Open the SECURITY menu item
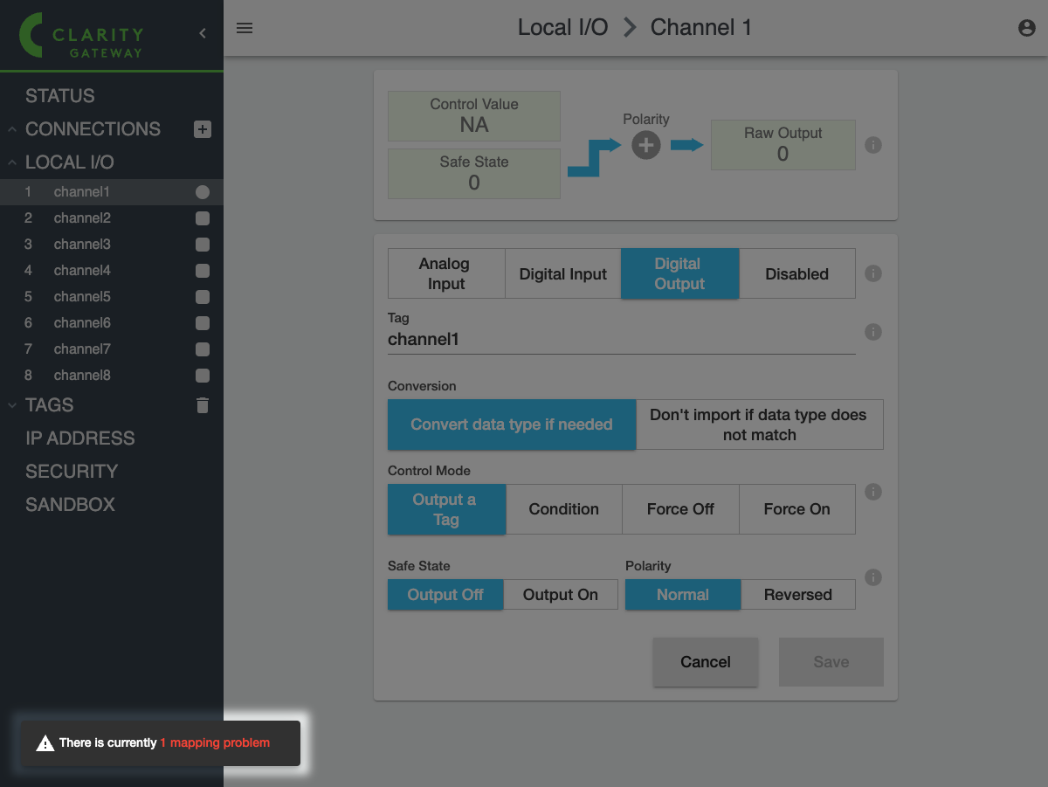Viewport: 1048px width, 787px height. click(x=72, y=472)
